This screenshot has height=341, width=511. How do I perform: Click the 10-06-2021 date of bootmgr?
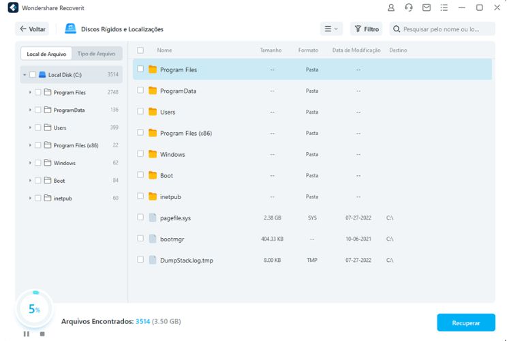(358, 239)
